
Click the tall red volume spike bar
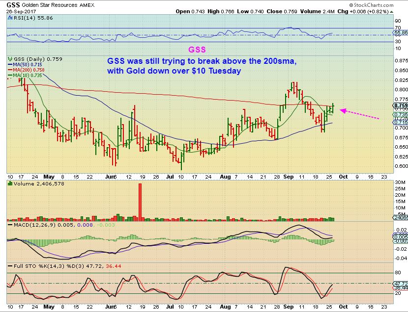click(140, 202)
